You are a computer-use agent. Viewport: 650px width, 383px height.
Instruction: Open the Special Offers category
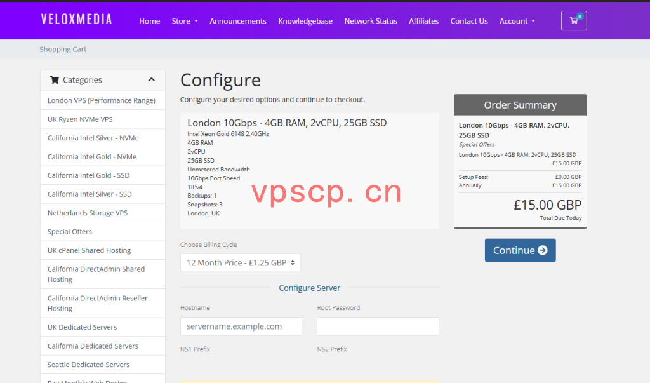[x=103, y=232]
